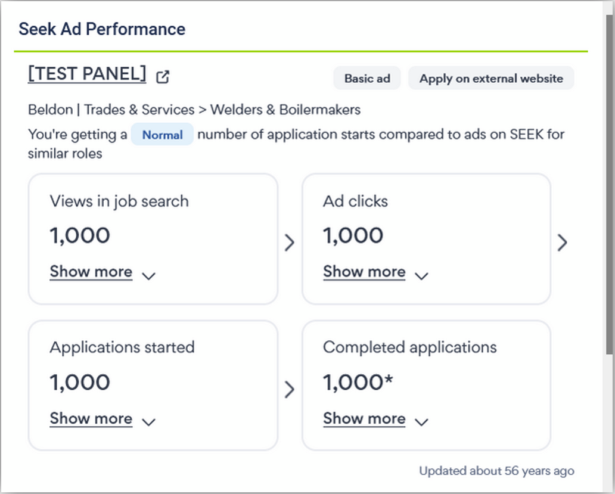Click the vertical scrollbar on the right
This screenshot has width=615, height=494.
608,179
